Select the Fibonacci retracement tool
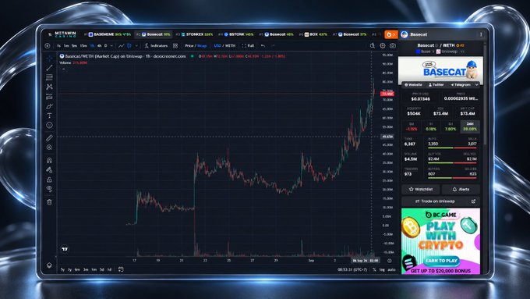 [49, 77]
